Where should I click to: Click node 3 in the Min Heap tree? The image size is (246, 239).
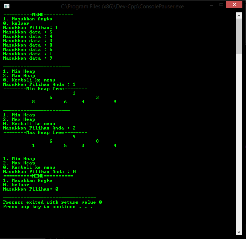click(97, 97)
